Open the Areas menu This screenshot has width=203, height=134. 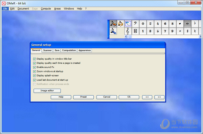(x=58, y=9)
